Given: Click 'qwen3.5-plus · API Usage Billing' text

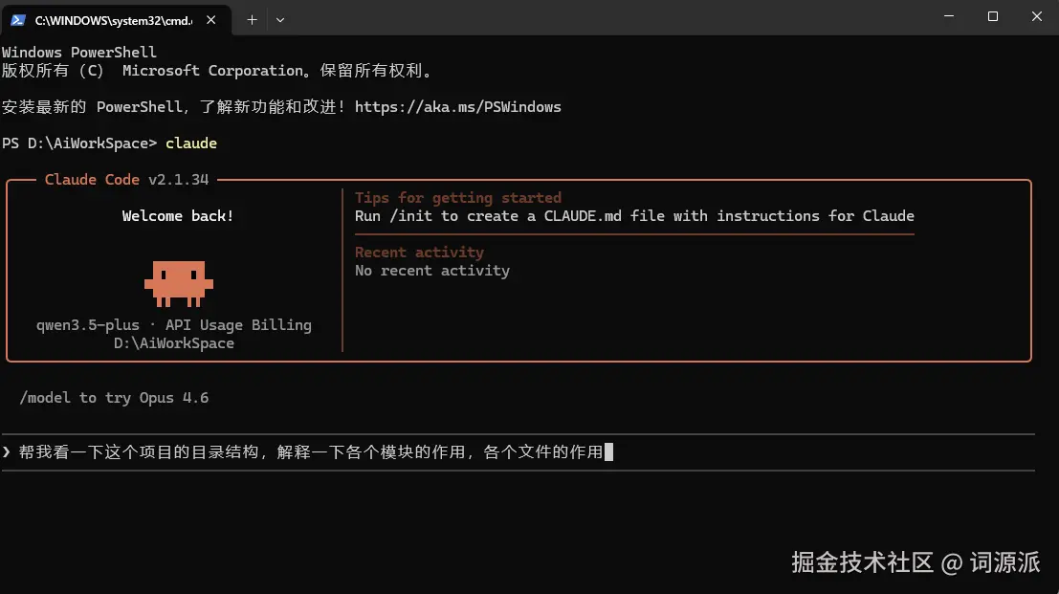Looking at the screenshot, I should click(x=173, y=324).
